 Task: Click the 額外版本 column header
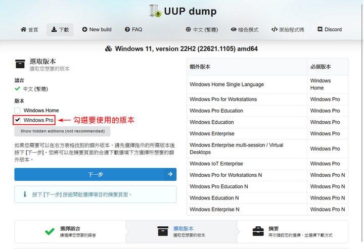(247, 67)
